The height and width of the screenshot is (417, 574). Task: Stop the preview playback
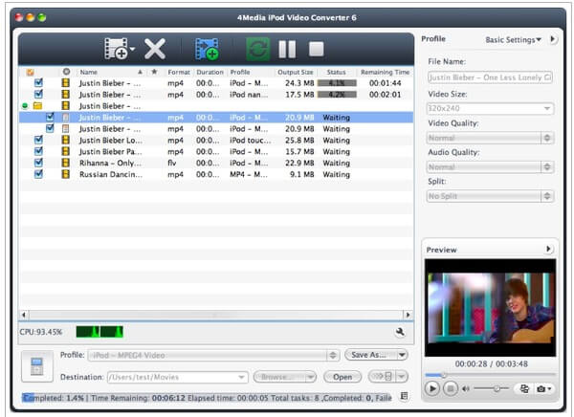(451, 388)
